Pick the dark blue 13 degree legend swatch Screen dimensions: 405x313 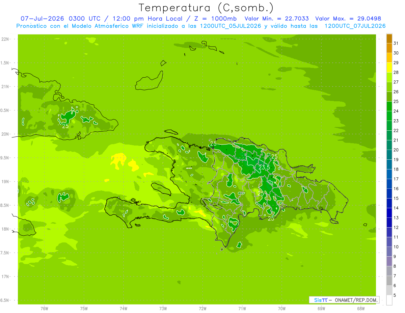click(x=389, y=213)
